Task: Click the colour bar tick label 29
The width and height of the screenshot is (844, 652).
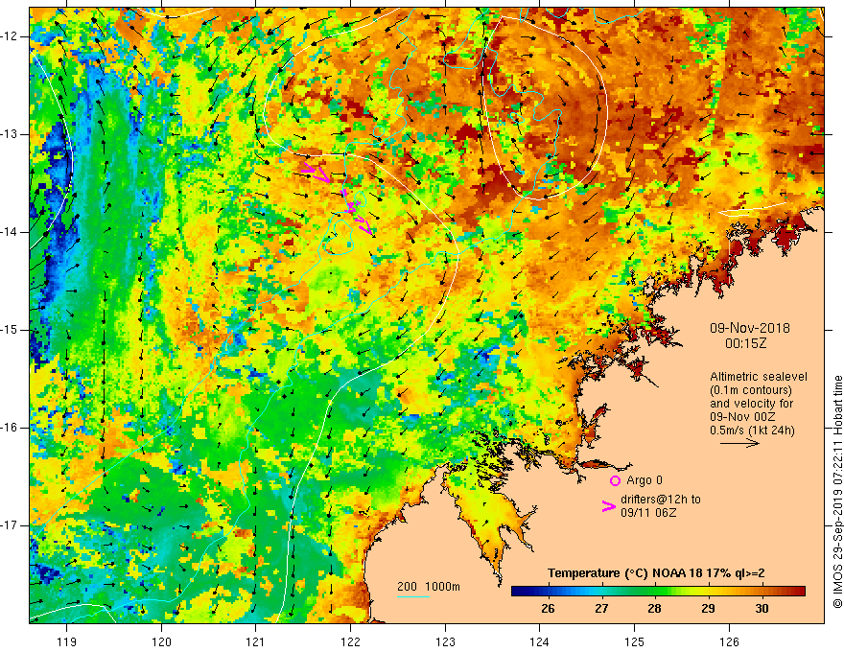Action: pos(708,609)
